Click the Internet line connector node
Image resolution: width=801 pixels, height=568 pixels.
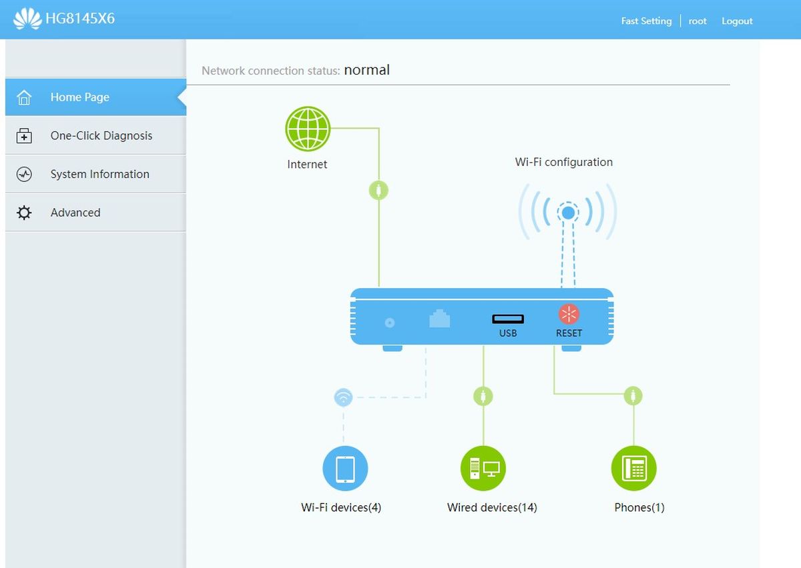pyautogui.click(x=378, y=190)
